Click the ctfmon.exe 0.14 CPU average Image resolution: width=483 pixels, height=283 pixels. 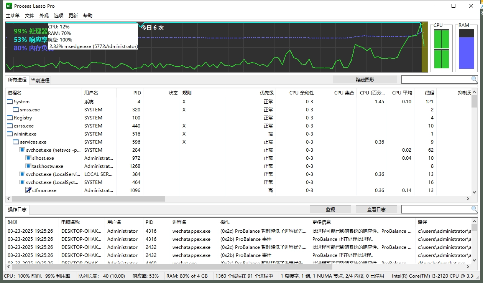407,190
